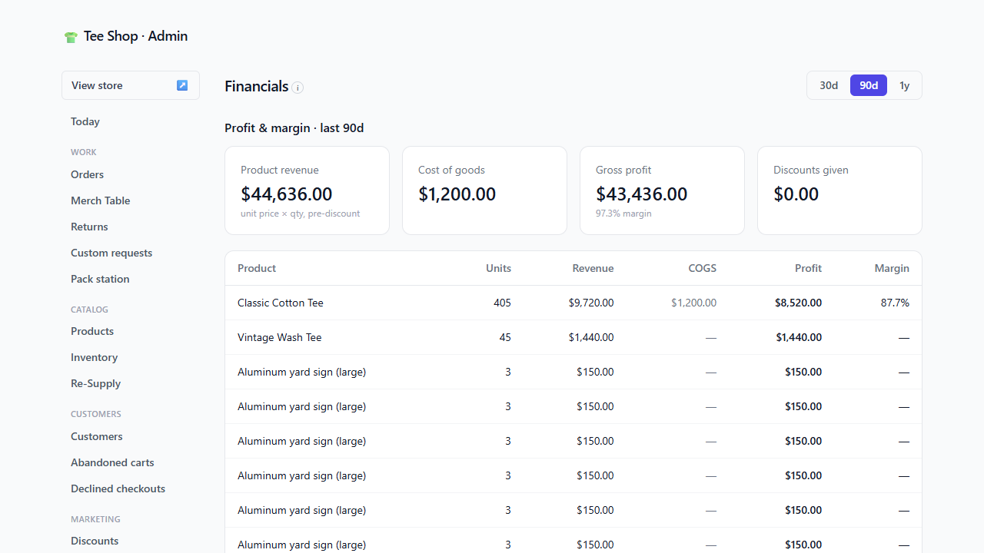Click the external link icon in View store
Image resolution: width=984 pixels, height=553 pixels.
(x=182, y=85)
